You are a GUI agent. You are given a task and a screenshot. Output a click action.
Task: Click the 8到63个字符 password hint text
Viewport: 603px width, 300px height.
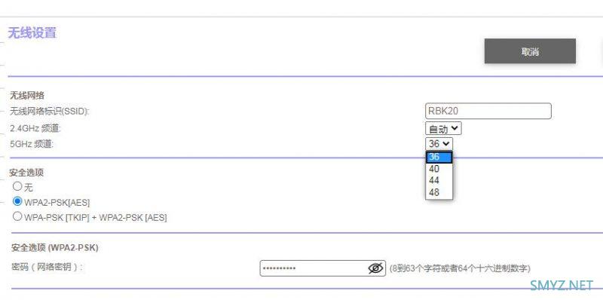pos(460,268)
